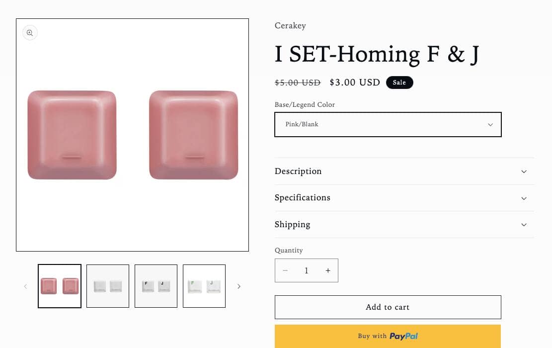
Task: Select the white blank keycaps thumbnail
Action: point(108,286)
